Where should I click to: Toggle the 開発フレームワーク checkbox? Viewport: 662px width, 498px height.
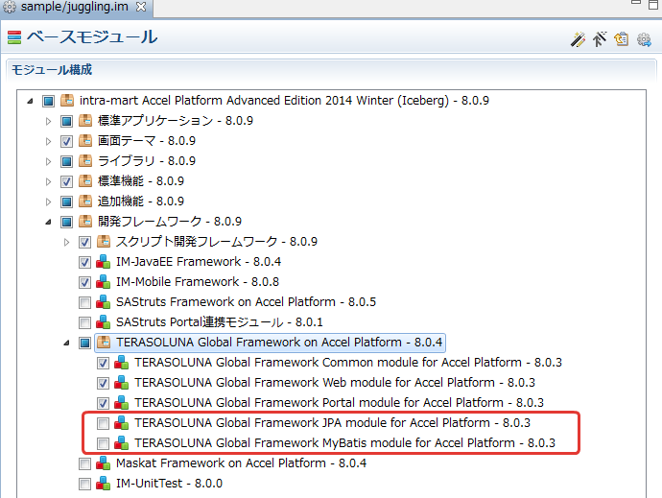click(x=66, y=222)
